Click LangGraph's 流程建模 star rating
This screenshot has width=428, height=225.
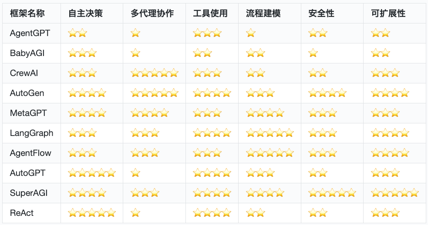pos(270,133)
